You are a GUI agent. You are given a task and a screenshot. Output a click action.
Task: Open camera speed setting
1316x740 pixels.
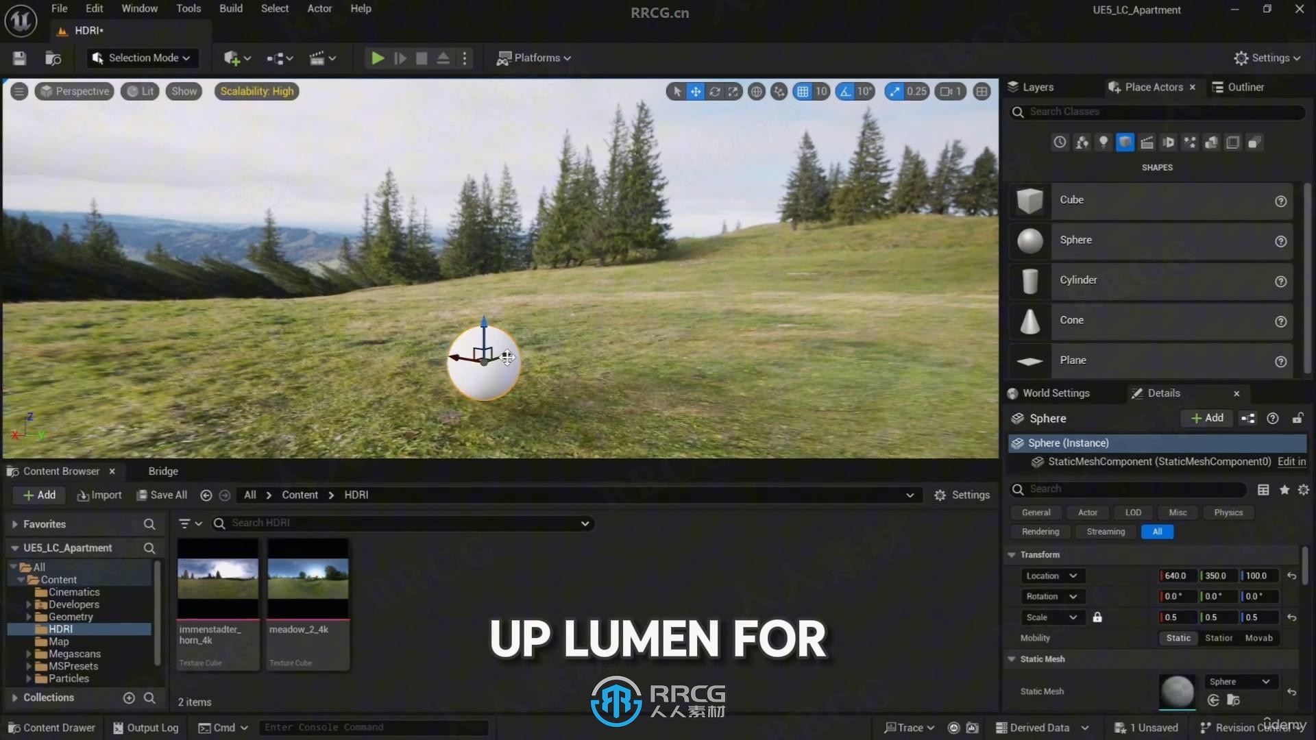pos(951,91)
